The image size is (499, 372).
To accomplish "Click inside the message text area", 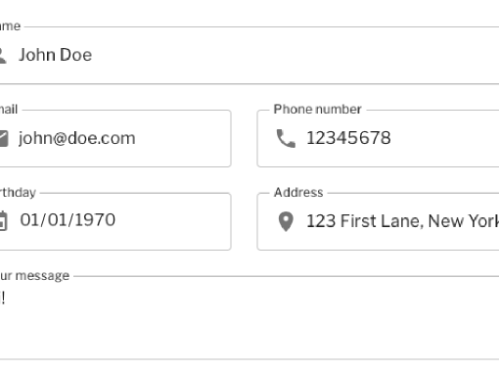I will [249, 318].
